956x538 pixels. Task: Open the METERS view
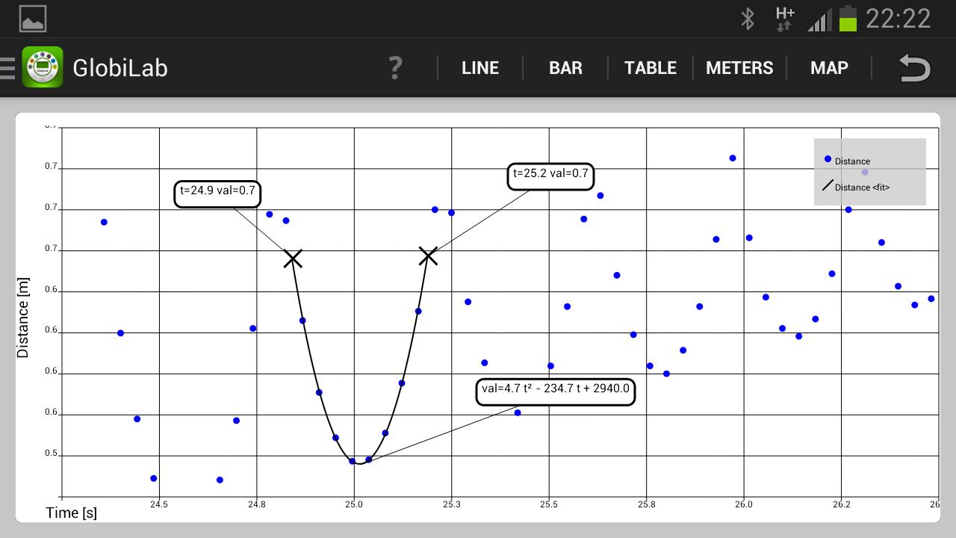(739, 68)
